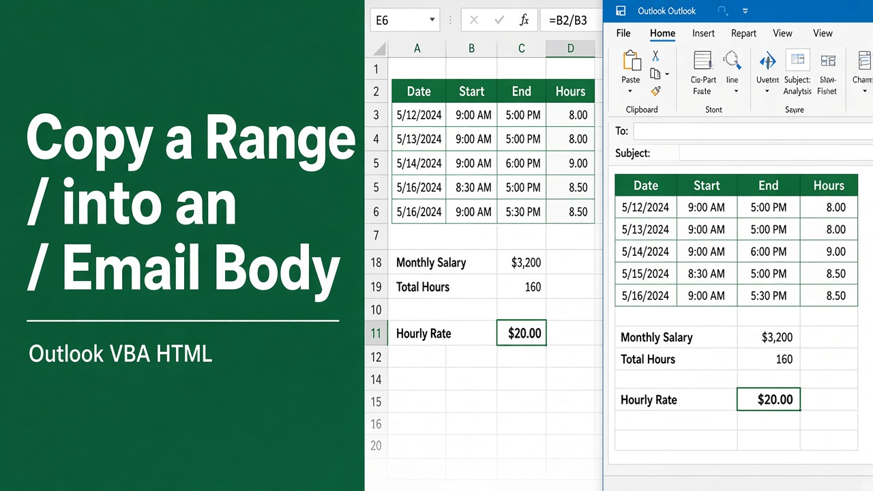The height and width of the screenshot is (491, 873).
Task: Open the File menu in Outlook
Action: tap(623, 33)
